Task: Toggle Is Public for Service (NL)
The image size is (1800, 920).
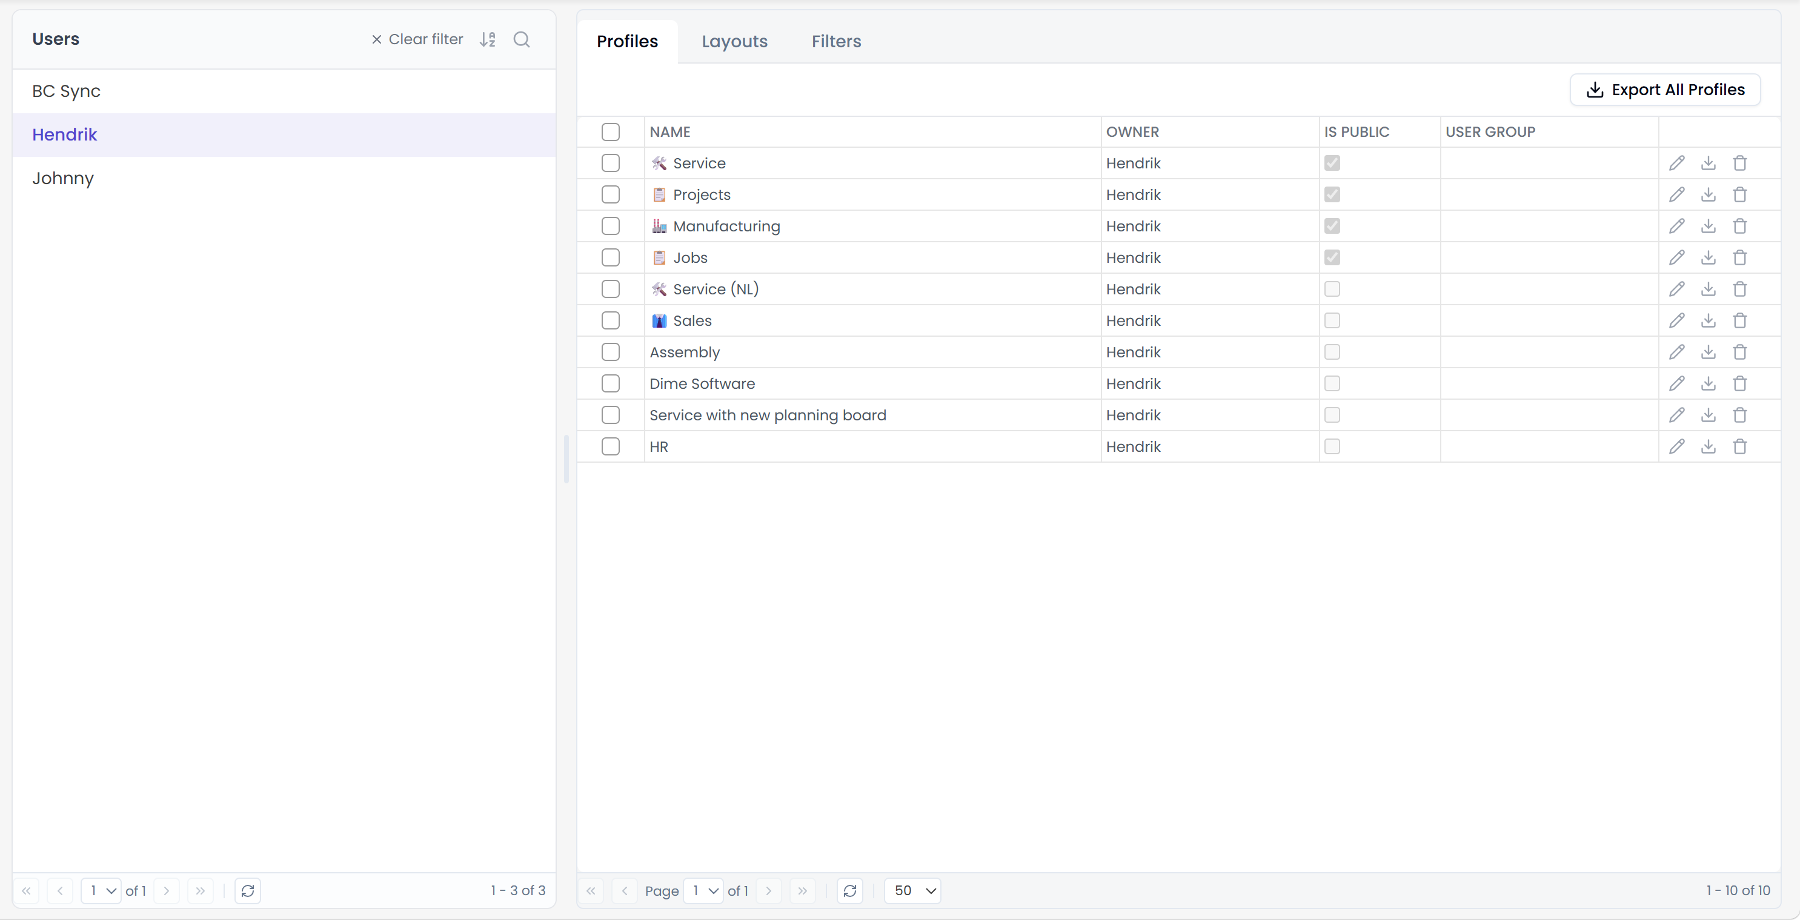Action: tap(1332, 288)
